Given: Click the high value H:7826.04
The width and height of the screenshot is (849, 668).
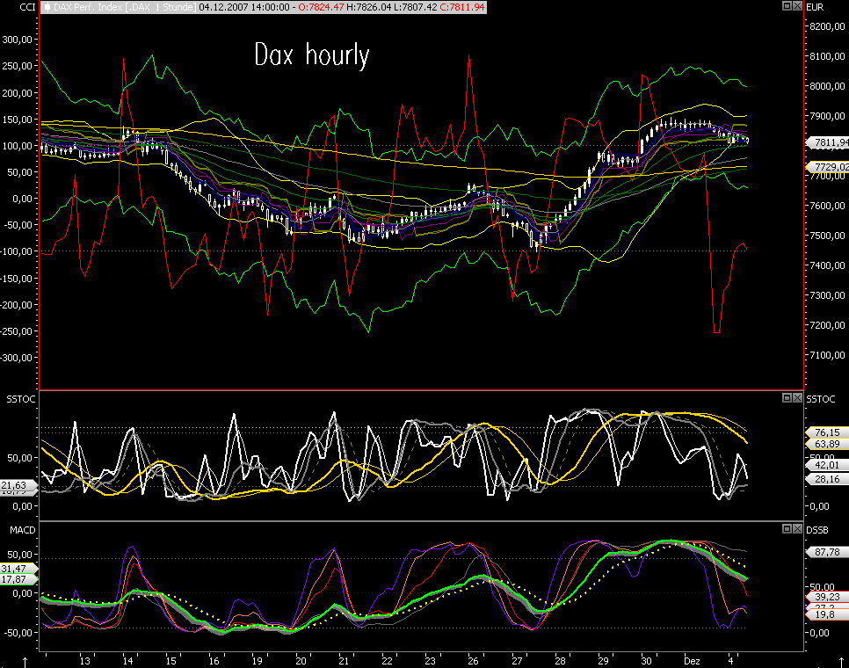Looking at the screenshot, I should 369,7.
